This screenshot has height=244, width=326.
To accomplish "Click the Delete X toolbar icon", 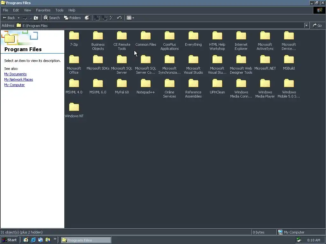I will point(112,18).
